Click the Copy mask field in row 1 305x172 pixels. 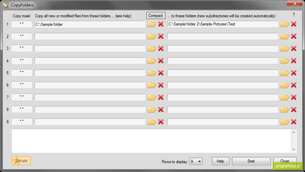click(22, 24)
